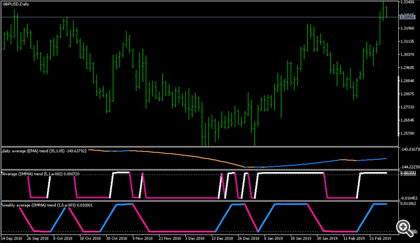420x243 pixels.
Task: Click the 3 Dec 2018 date label
Action: click(x=195, y=238)
